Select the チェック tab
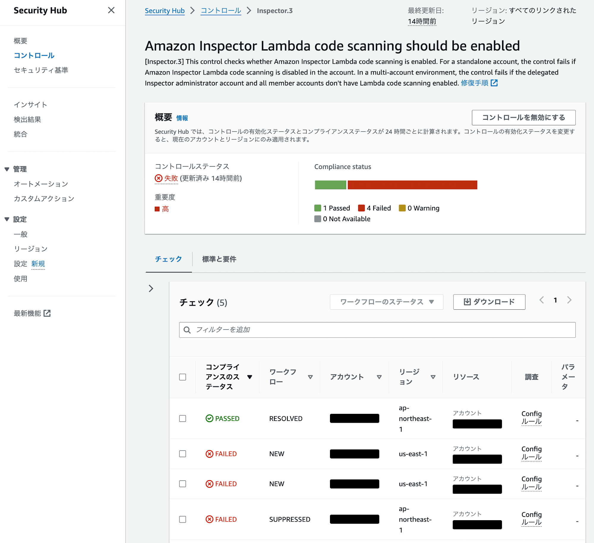Viewport: 594px width, 543px height. point(168,259)
